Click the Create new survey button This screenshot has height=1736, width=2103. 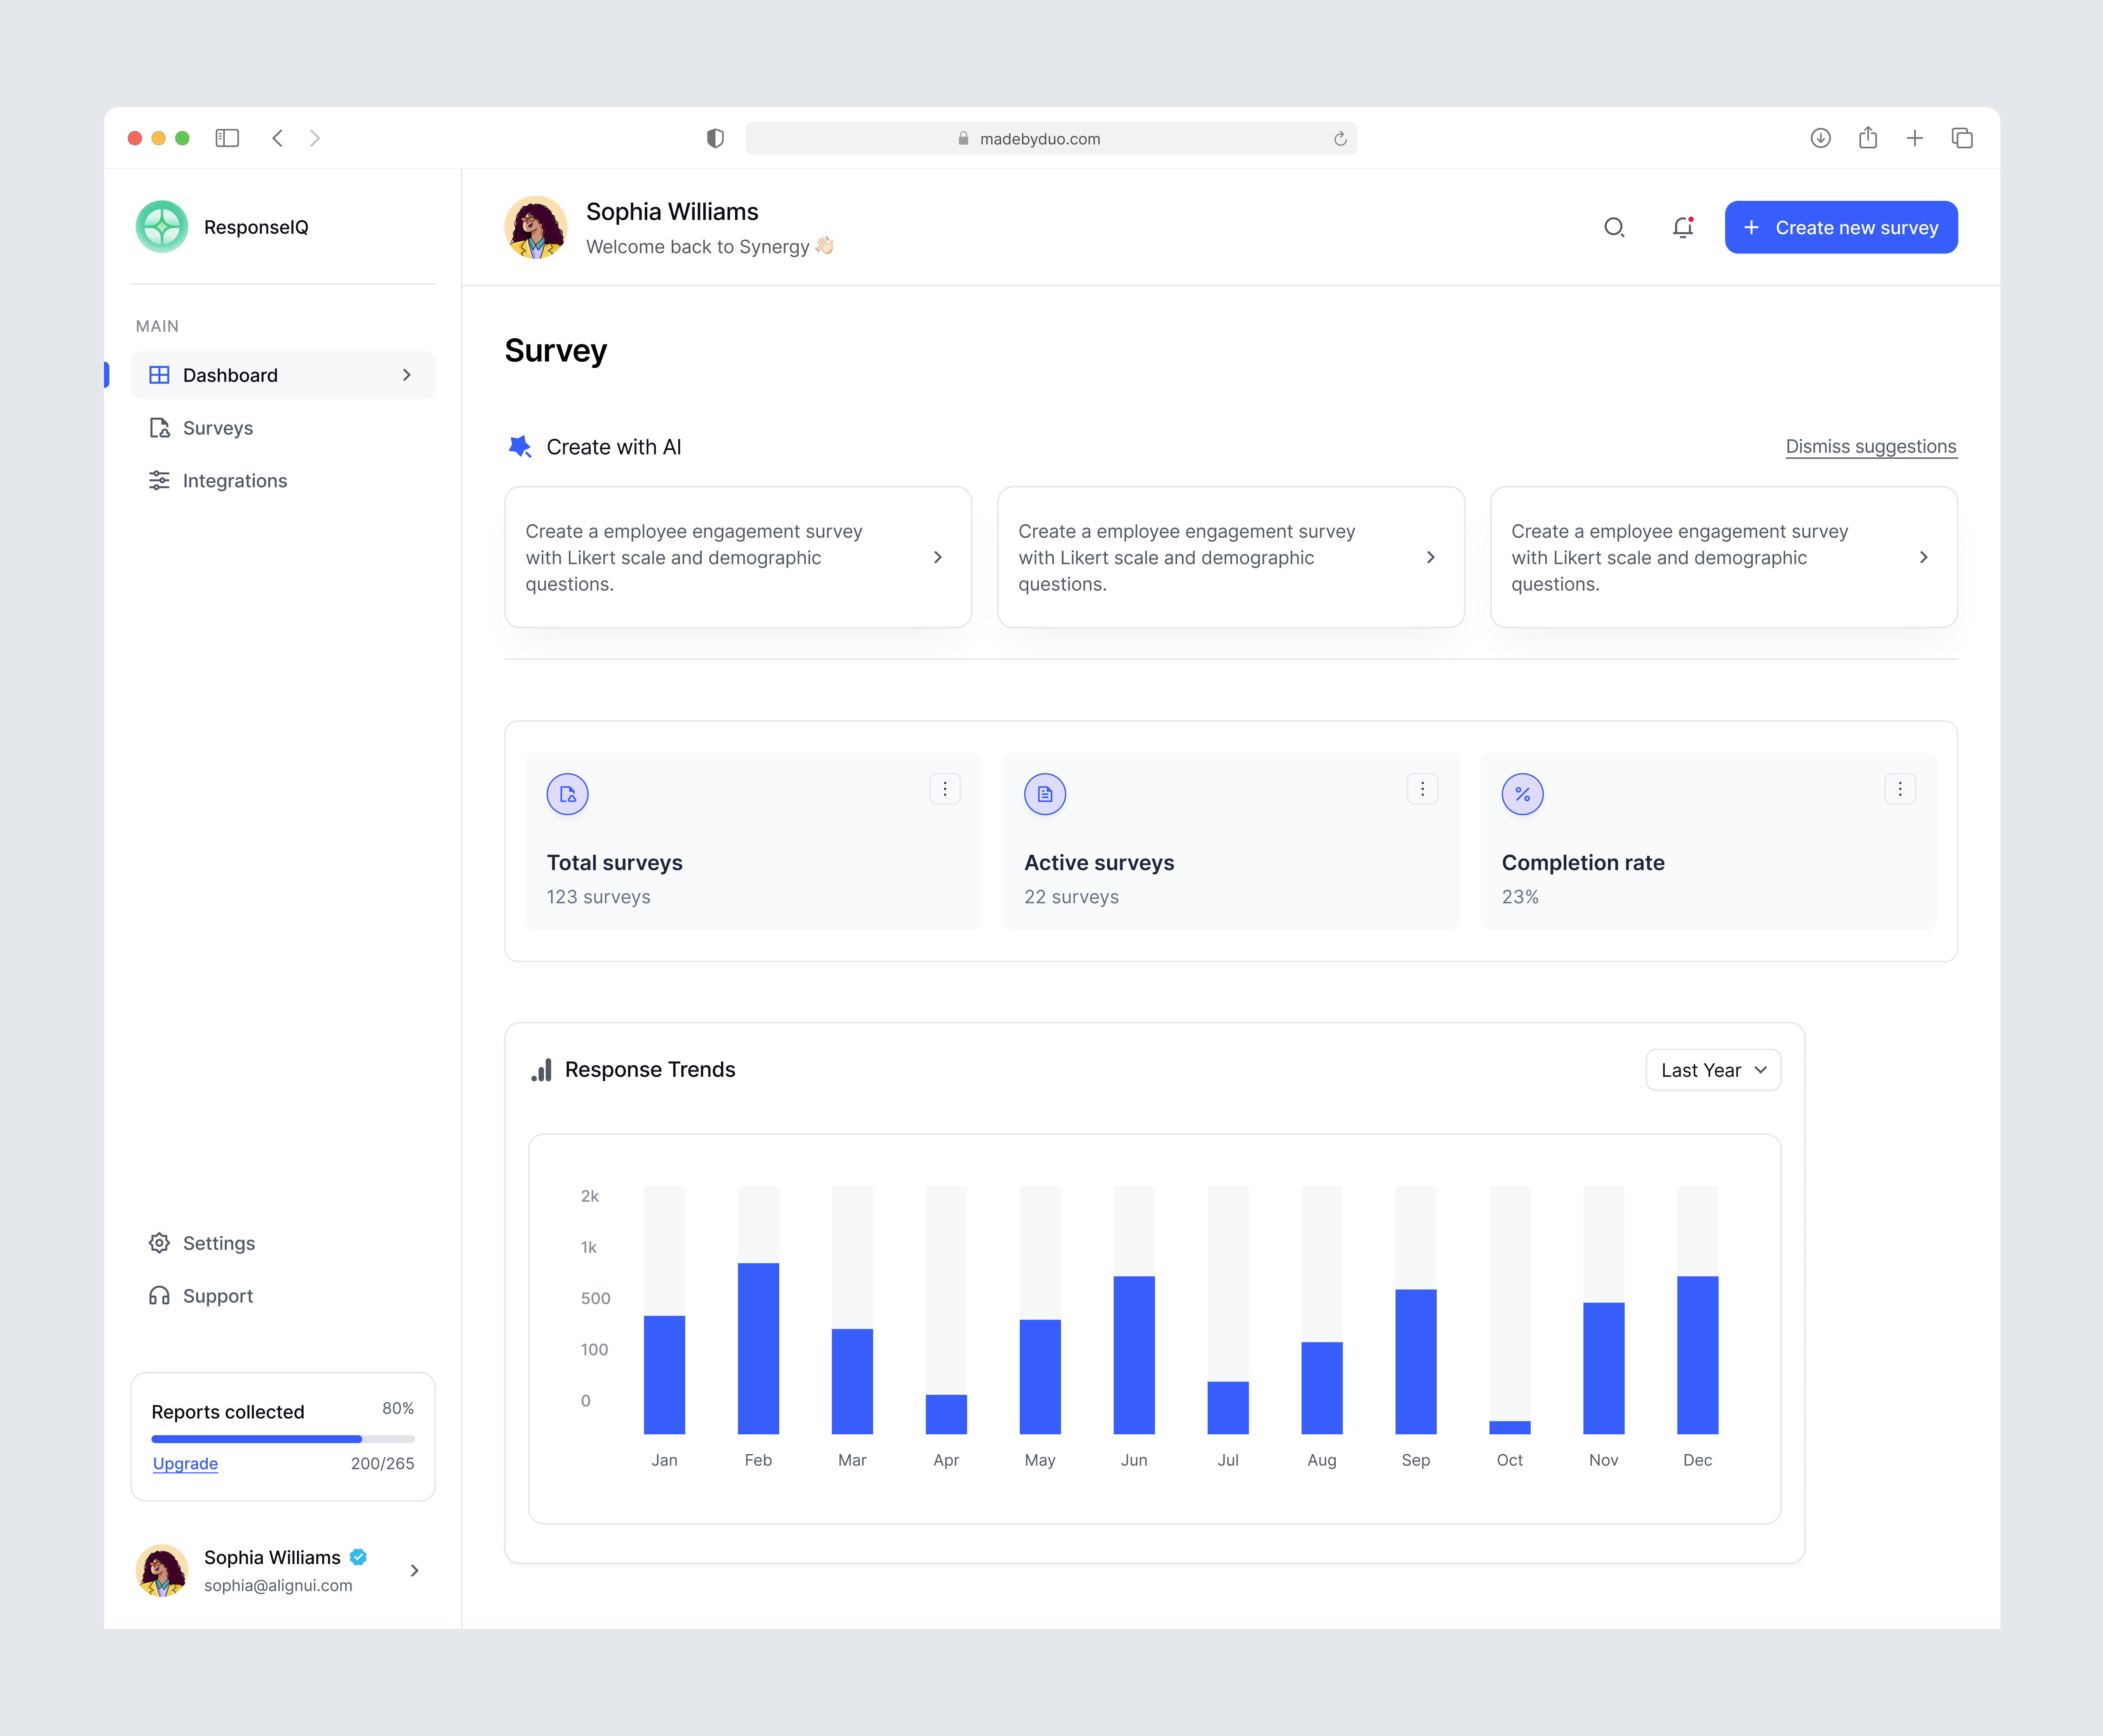[x=1840, y=227]
